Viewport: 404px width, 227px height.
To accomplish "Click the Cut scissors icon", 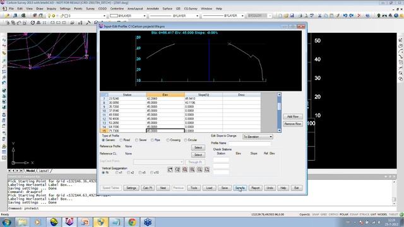I will [x=320, y=16].
